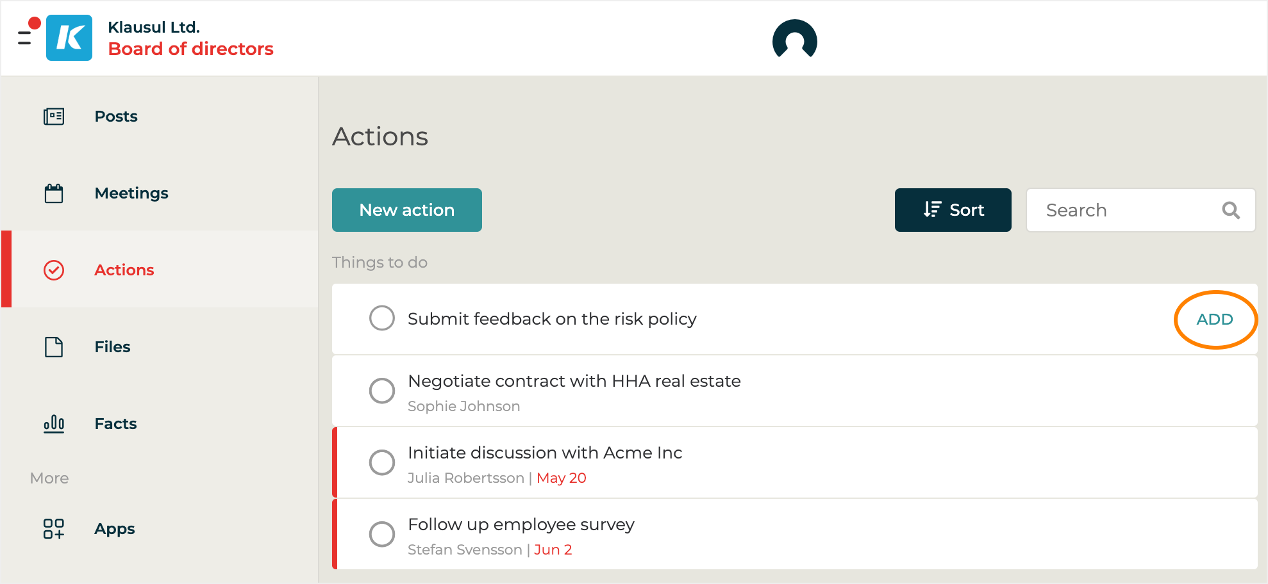Open the hamburger menu with notification dot
Viewport: 1268px width, 584px height.
pos(26,37)
